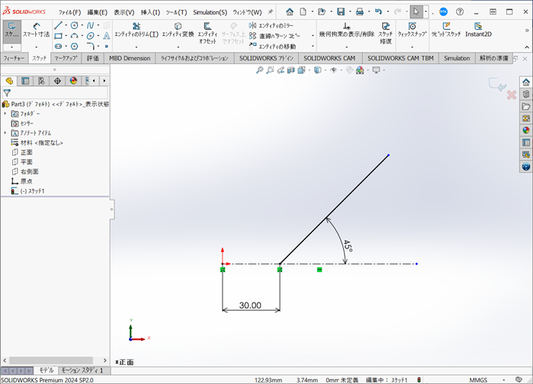The height and width of the screenshot is (384, 533).
Task: Open the Edit Appearance color ball icon
Action: click(360, 70)
